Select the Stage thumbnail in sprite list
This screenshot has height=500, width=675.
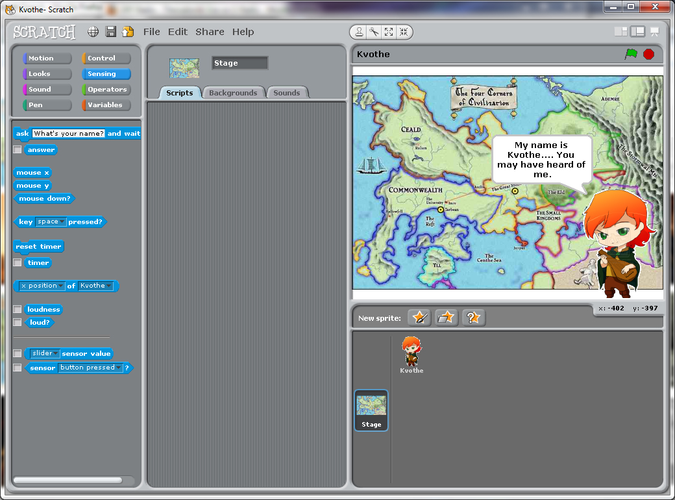(371, 410)
